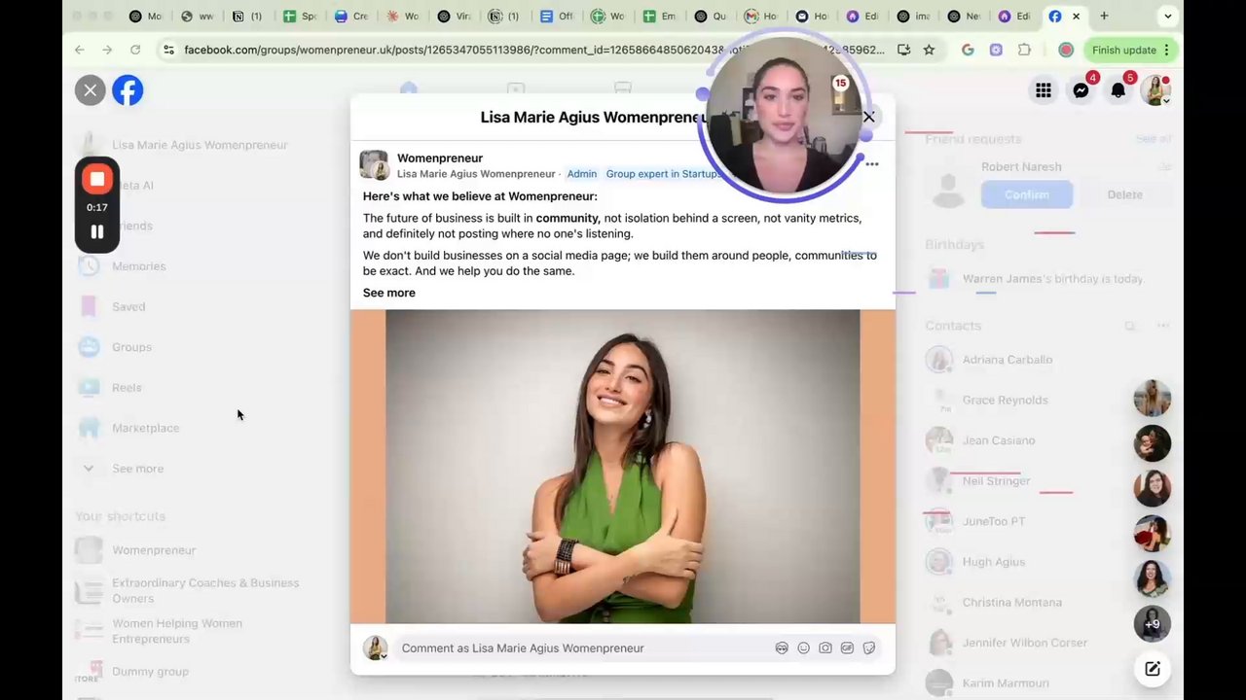Click the recording webcam bubble
Screen dimensions: 1246x700
coord(785,115)
